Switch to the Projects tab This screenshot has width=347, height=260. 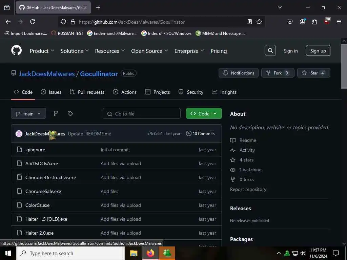click(157, 92)
